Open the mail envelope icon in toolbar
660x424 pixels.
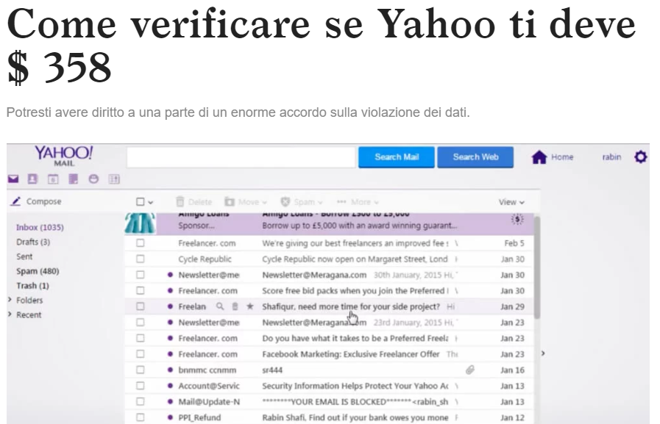13,179
